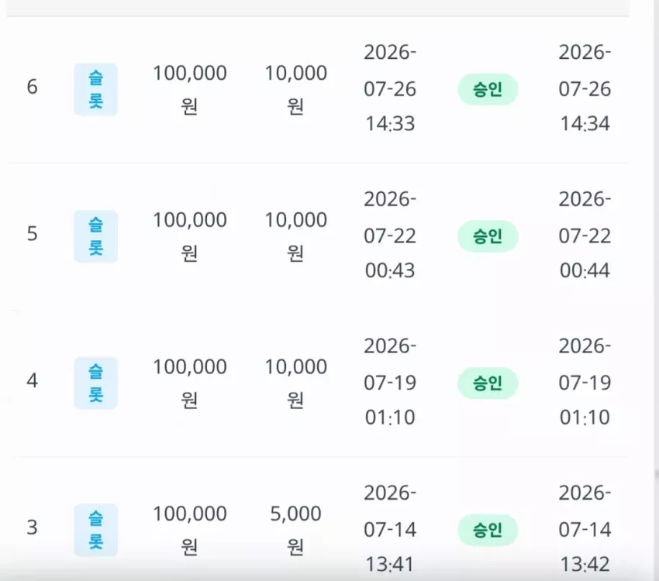This screenshot has height=581, width=659.
Task: Click the 10,000원 amount in row 5
Action: coord(295,236)
